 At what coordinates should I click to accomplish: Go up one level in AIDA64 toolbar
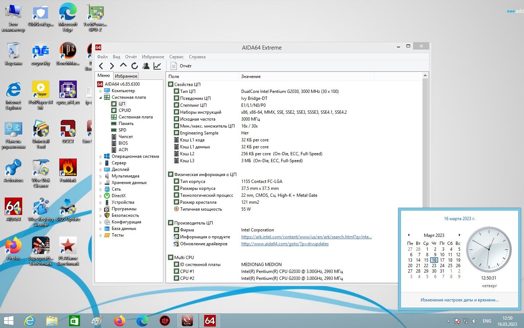(123, 66)
